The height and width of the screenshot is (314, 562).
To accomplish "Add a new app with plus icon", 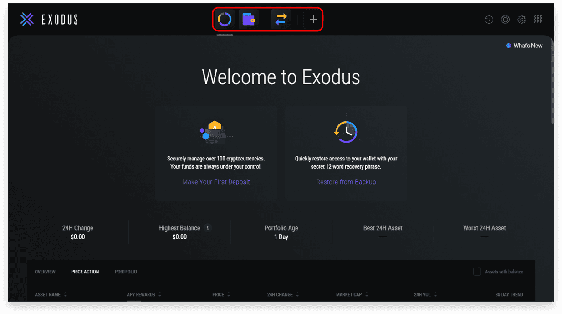I will [x=313, y=19].
